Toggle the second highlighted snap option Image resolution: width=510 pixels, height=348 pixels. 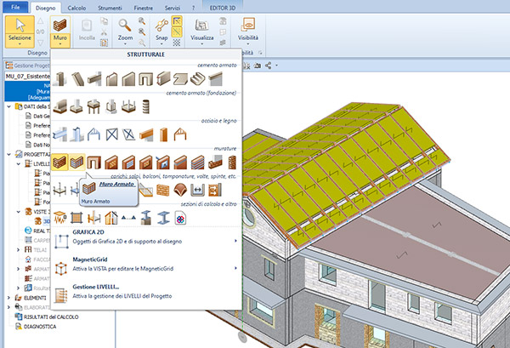177,31
